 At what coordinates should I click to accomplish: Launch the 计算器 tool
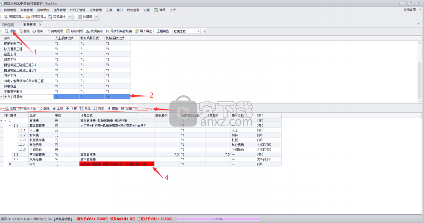(x=85, y=17)
